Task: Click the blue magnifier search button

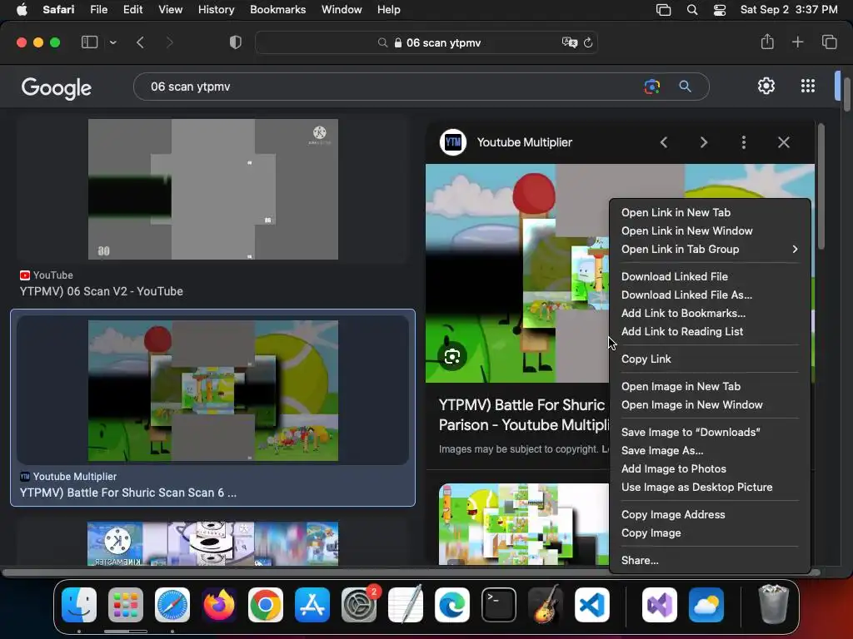Action: 685,87
